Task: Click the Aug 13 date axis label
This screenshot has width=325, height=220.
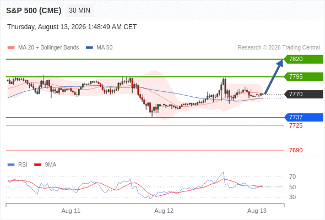Action: tap(257, 211)
